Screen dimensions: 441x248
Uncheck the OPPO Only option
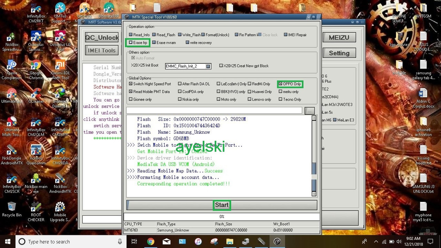click(x=290, y=84)
